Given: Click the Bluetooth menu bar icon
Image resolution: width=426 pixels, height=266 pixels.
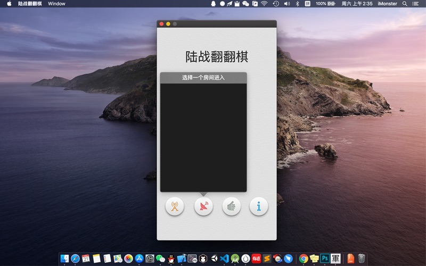Looking at the screenshot, I should (x=297, y=4).
